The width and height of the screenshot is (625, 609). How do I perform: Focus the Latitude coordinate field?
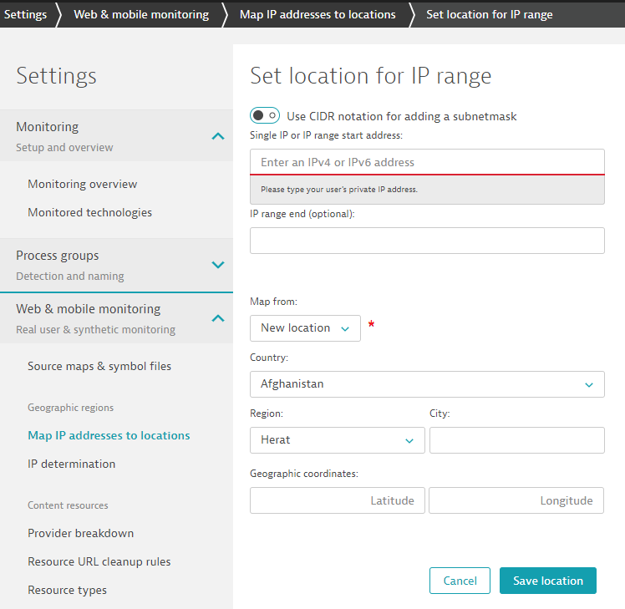(337, 500)
